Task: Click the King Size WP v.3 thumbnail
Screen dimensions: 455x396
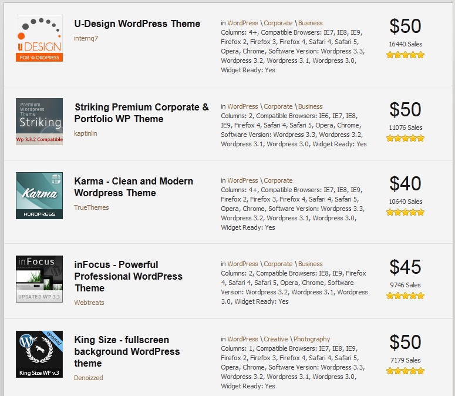Action: tap(39, 354)
